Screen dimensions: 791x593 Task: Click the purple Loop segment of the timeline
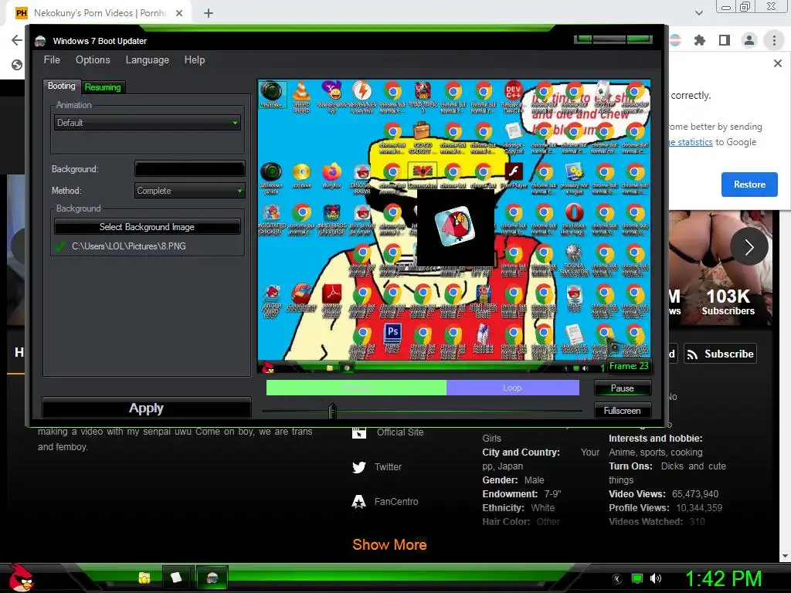(513, 388)
